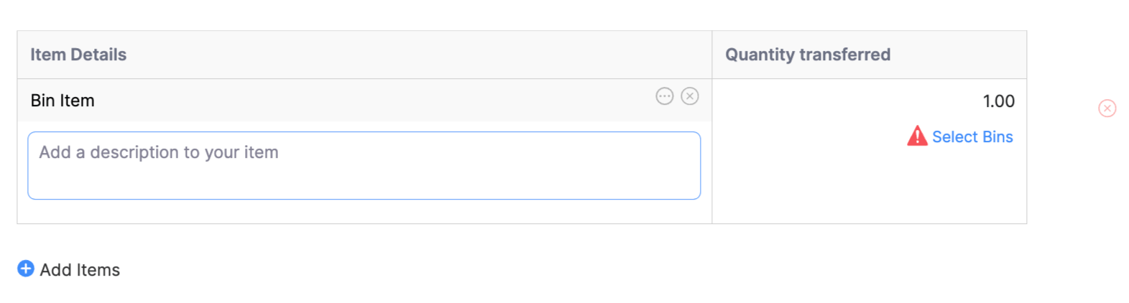The width and height of the screenshot is (1129, 303).
Task: Click the Quantity transferred column header
Action: 808,55
